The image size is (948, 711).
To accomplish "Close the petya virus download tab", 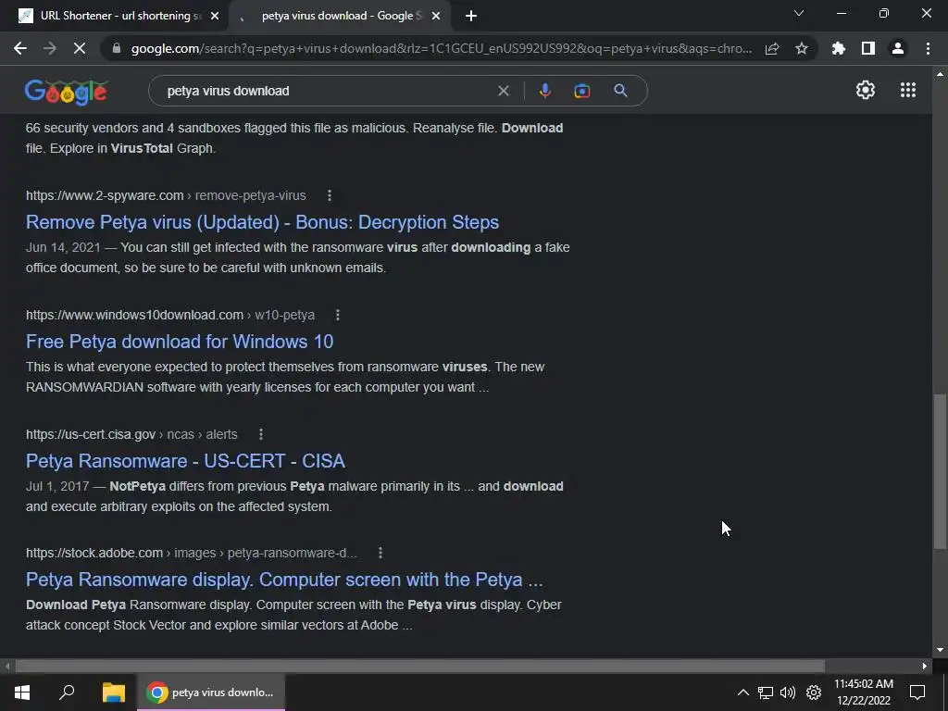I will [x=436, y=17].
